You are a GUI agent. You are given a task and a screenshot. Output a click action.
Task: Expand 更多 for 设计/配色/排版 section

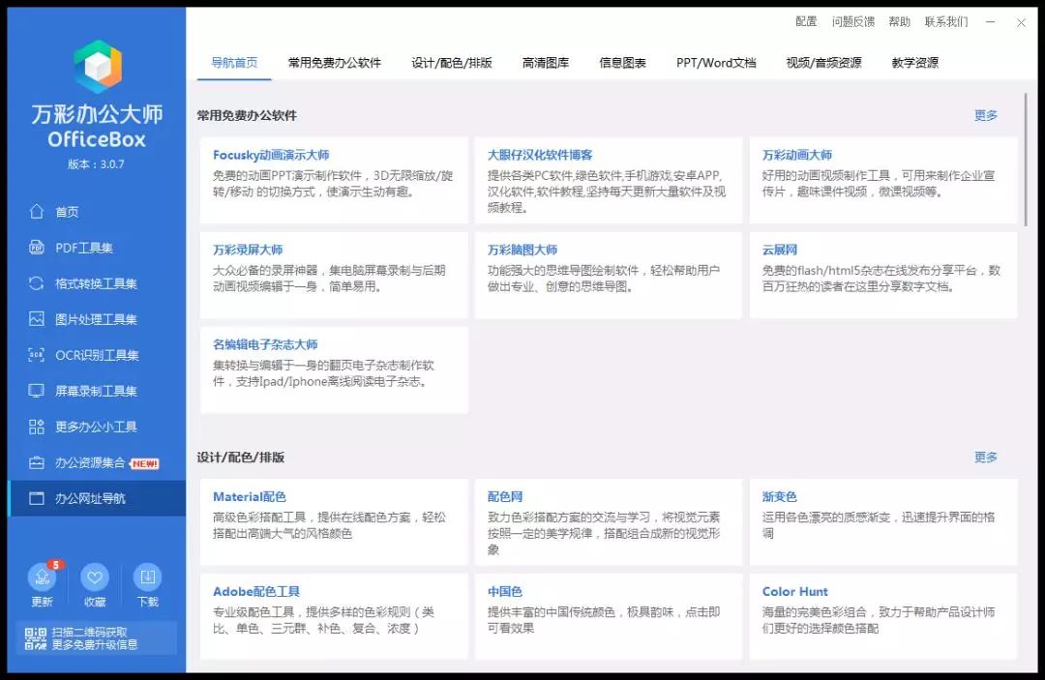click(985, 458)
